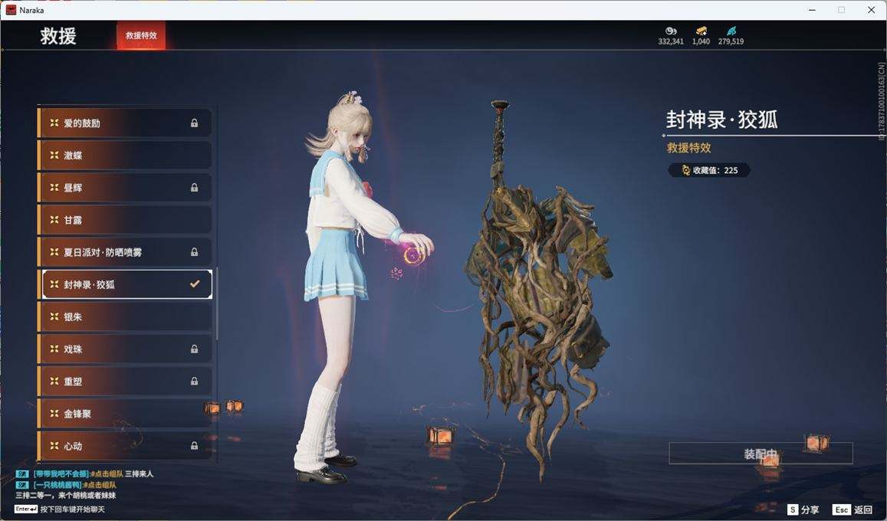887x521 pixels.
Task: Select the 昼辉 rescue effect
Action: [x=125, y=187]
